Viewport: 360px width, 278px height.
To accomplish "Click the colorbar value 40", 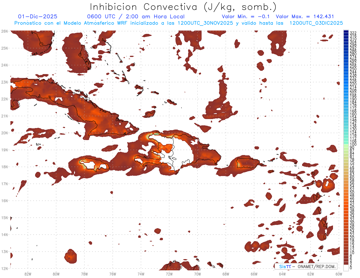I will pos(352,208).
